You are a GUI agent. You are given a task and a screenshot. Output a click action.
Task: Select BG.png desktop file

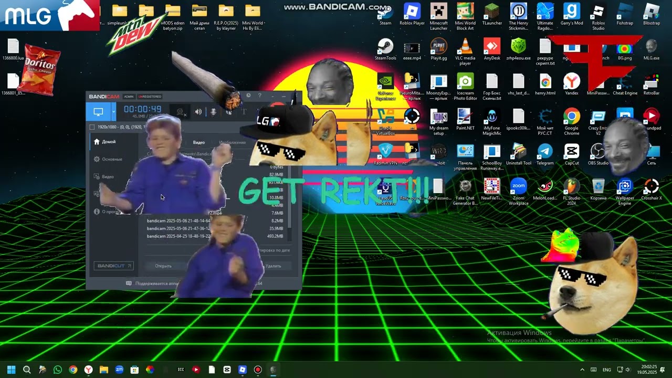pos(625,51)
